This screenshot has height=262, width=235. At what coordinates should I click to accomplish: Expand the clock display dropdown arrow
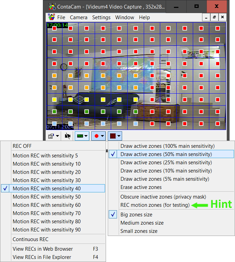click(86, 136)
